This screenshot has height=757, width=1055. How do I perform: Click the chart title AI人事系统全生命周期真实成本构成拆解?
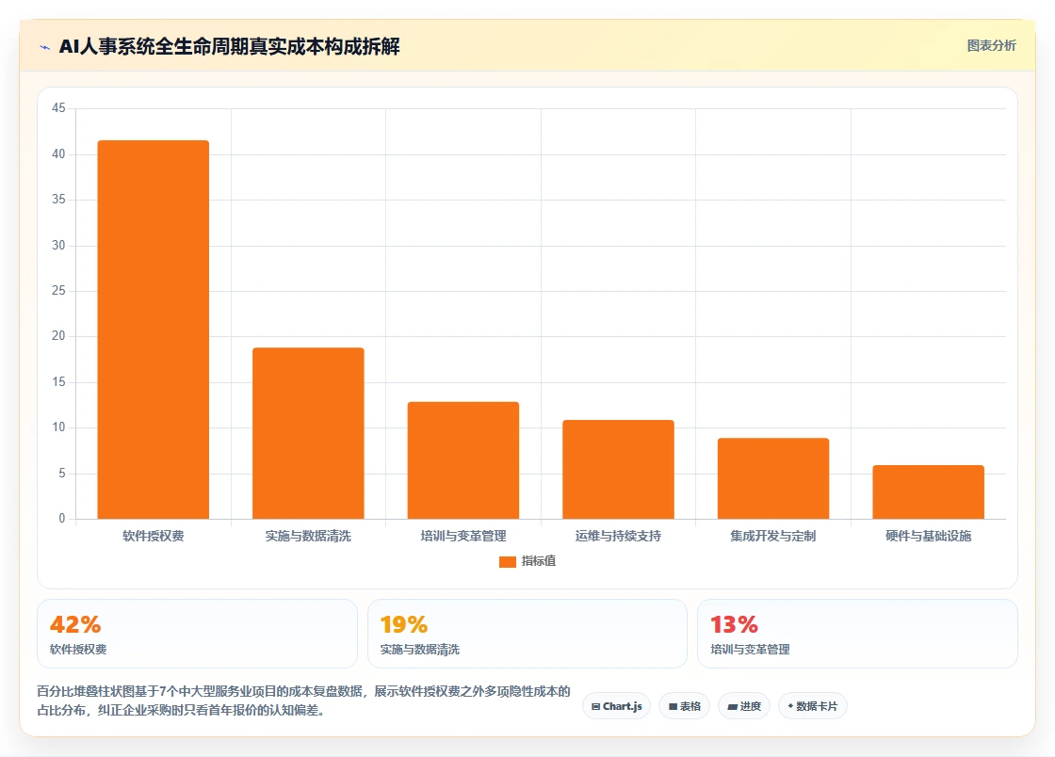click(x=230, y=46)
